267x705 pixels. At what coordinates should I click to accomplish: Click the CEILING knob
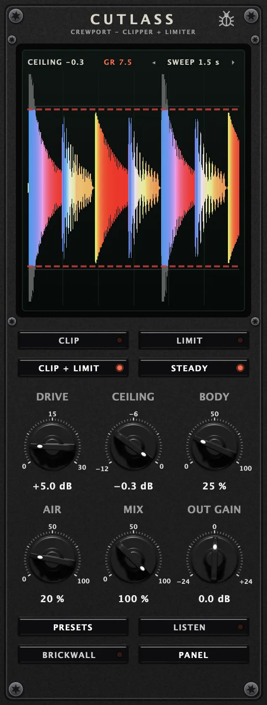pyautogui.click(x=133, y=446)
